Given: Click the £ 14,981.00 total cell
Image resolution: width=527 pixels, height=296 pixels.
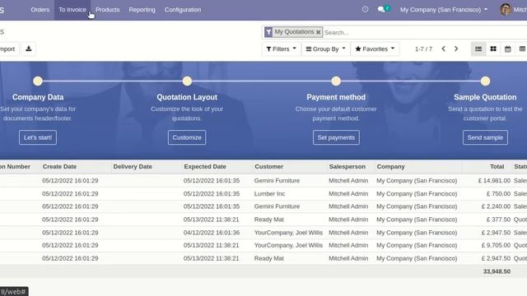Looking at the screenshot, I should [x=494, y=181].
